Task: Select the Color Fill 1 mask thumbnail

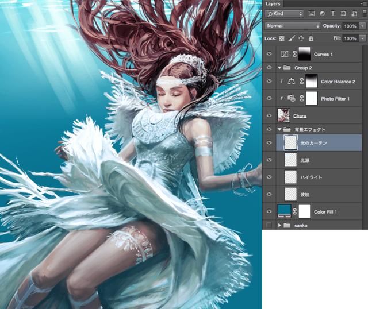Action: click(x=304, y=211)
